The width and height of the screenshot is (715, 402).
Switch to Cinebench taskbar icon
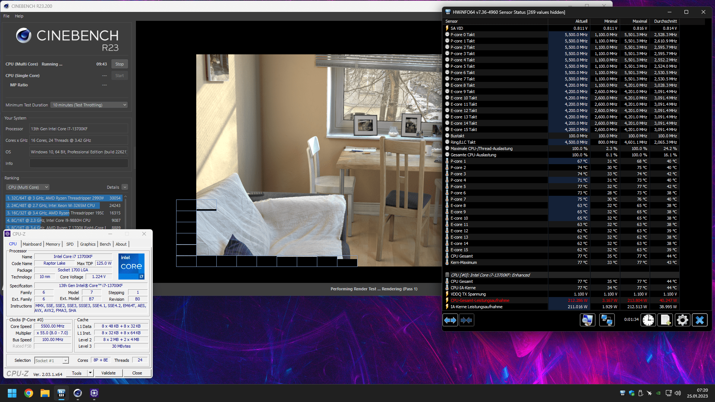[x=77, y=393]
